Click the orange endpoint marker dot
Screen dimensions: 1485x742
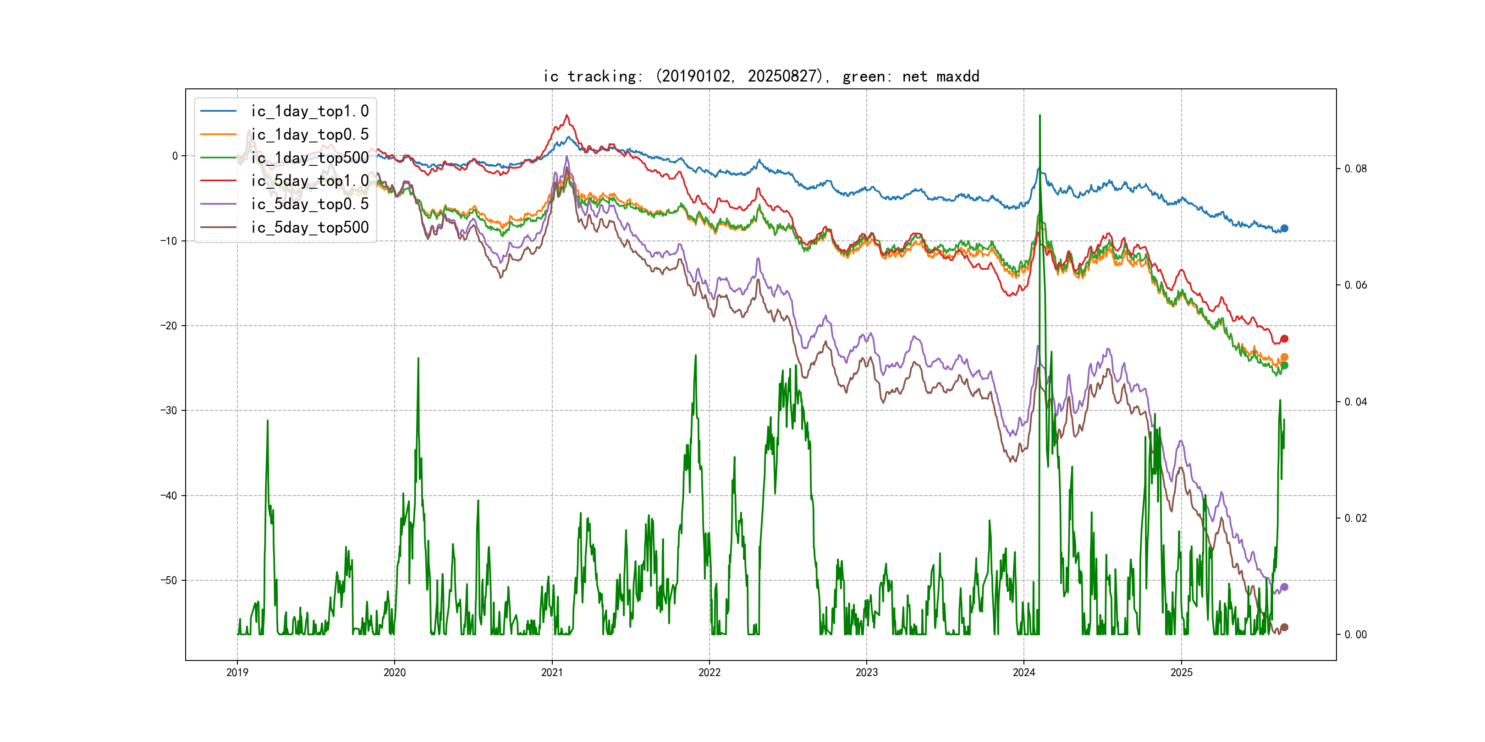tap(1284, 357)
